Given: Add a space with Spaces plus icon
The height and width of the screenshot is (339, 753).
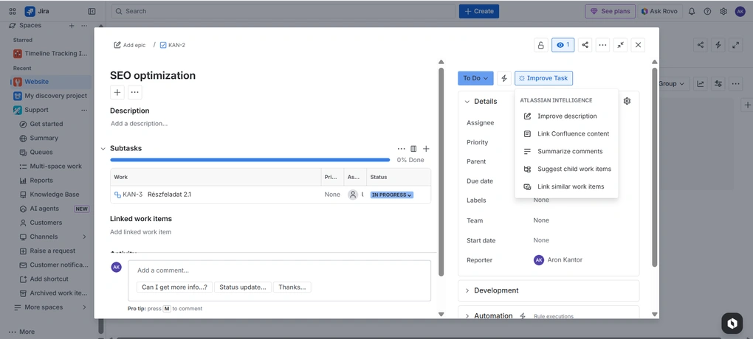Looking at the screenshot, I should tap(72, 25).
